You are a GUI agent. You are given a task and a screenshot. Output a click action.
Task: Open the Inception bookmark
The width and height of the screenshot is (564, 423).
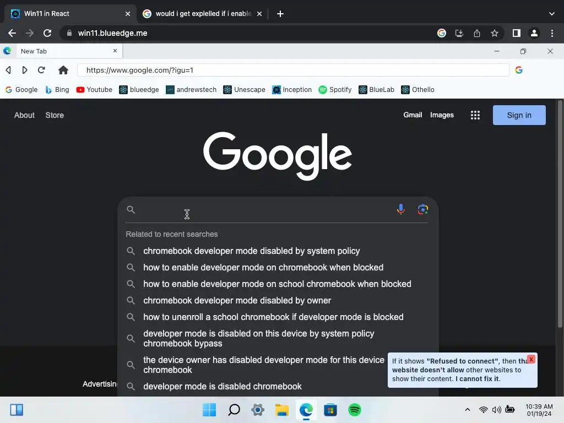click(292, 90)
